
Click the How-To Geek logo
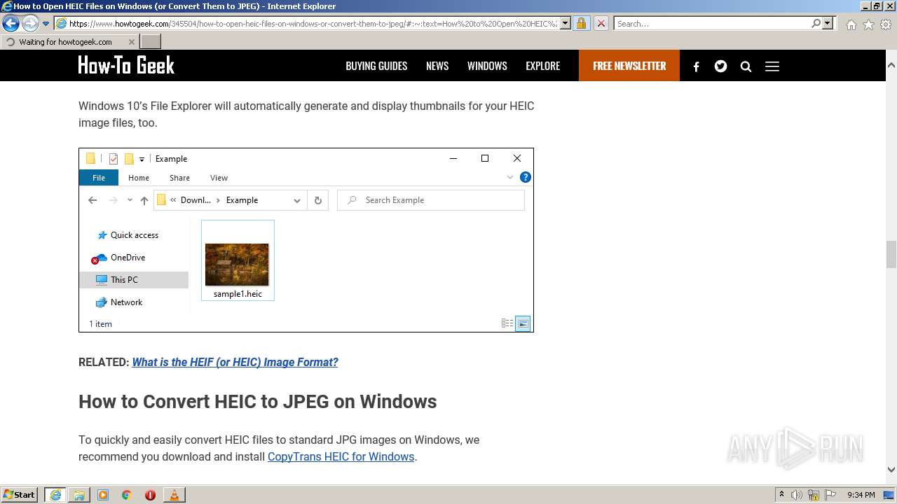coord(126,66)
